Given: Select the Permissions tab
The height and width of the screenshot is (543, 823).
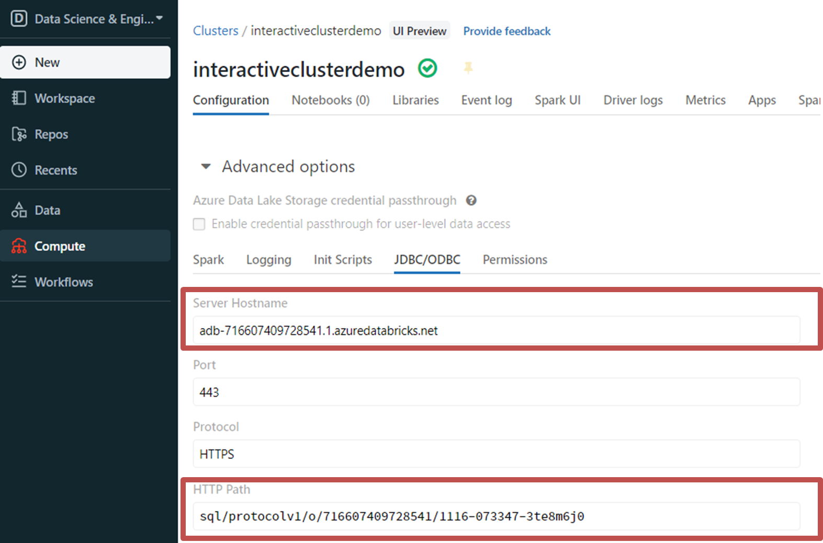Looking at the screenshot, I should 515,260.
